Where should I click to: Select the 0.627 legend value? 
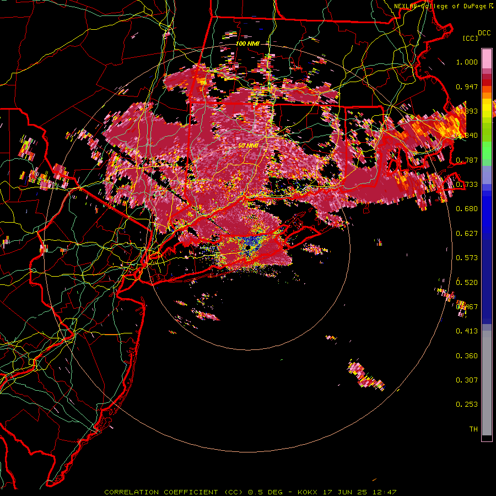(467, 234)
